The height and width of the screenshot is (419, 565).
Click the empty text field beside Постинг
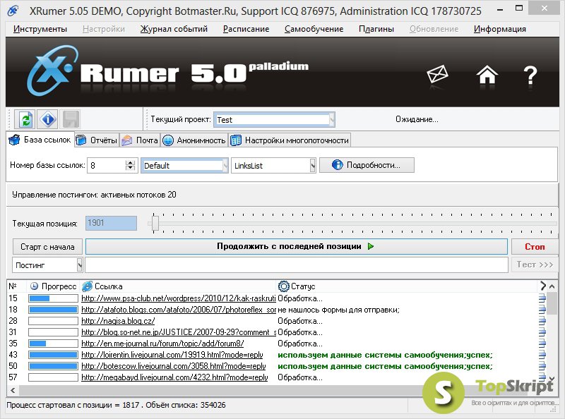(x=297, y=265)
